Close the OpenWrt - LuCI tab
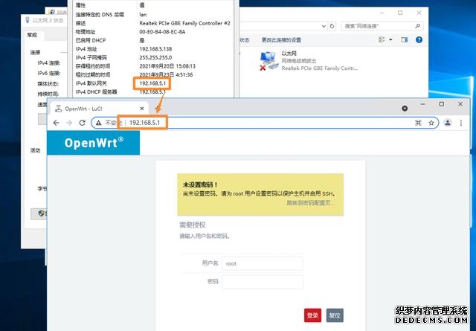 [142, 109]
